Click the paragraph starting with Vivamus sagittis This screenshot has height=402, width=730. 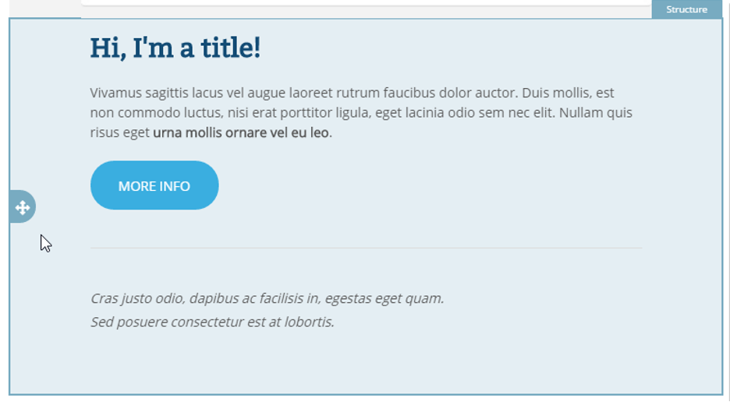(x=361, y=113)
